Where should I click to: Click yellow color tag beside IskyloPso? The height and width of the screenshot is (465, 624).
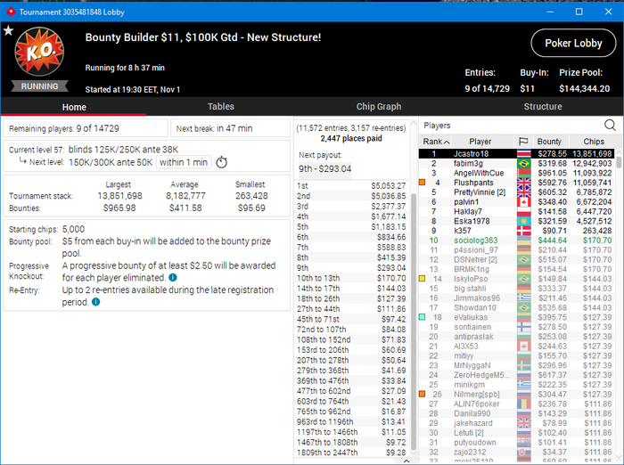pyautogui.click(x=423, y=279)
